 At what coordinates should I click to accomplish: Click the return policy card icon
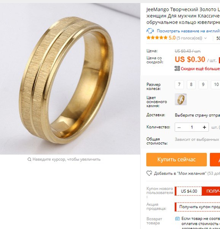click(177, 219)
